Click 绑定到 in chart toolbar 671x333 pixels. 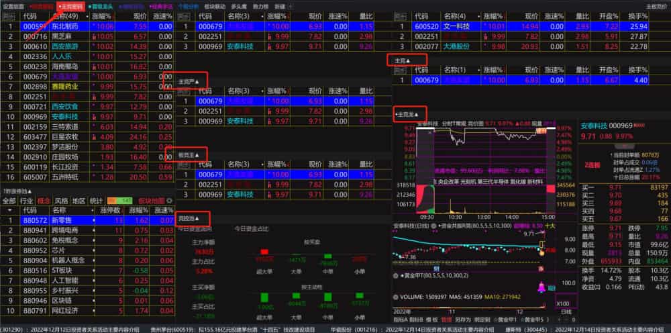coord(481,320)
